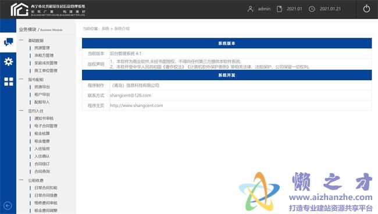Viewport: 378px width, 214px height.
Task: Select 房源导出 menu entry
Action: (x=42, y=87)
